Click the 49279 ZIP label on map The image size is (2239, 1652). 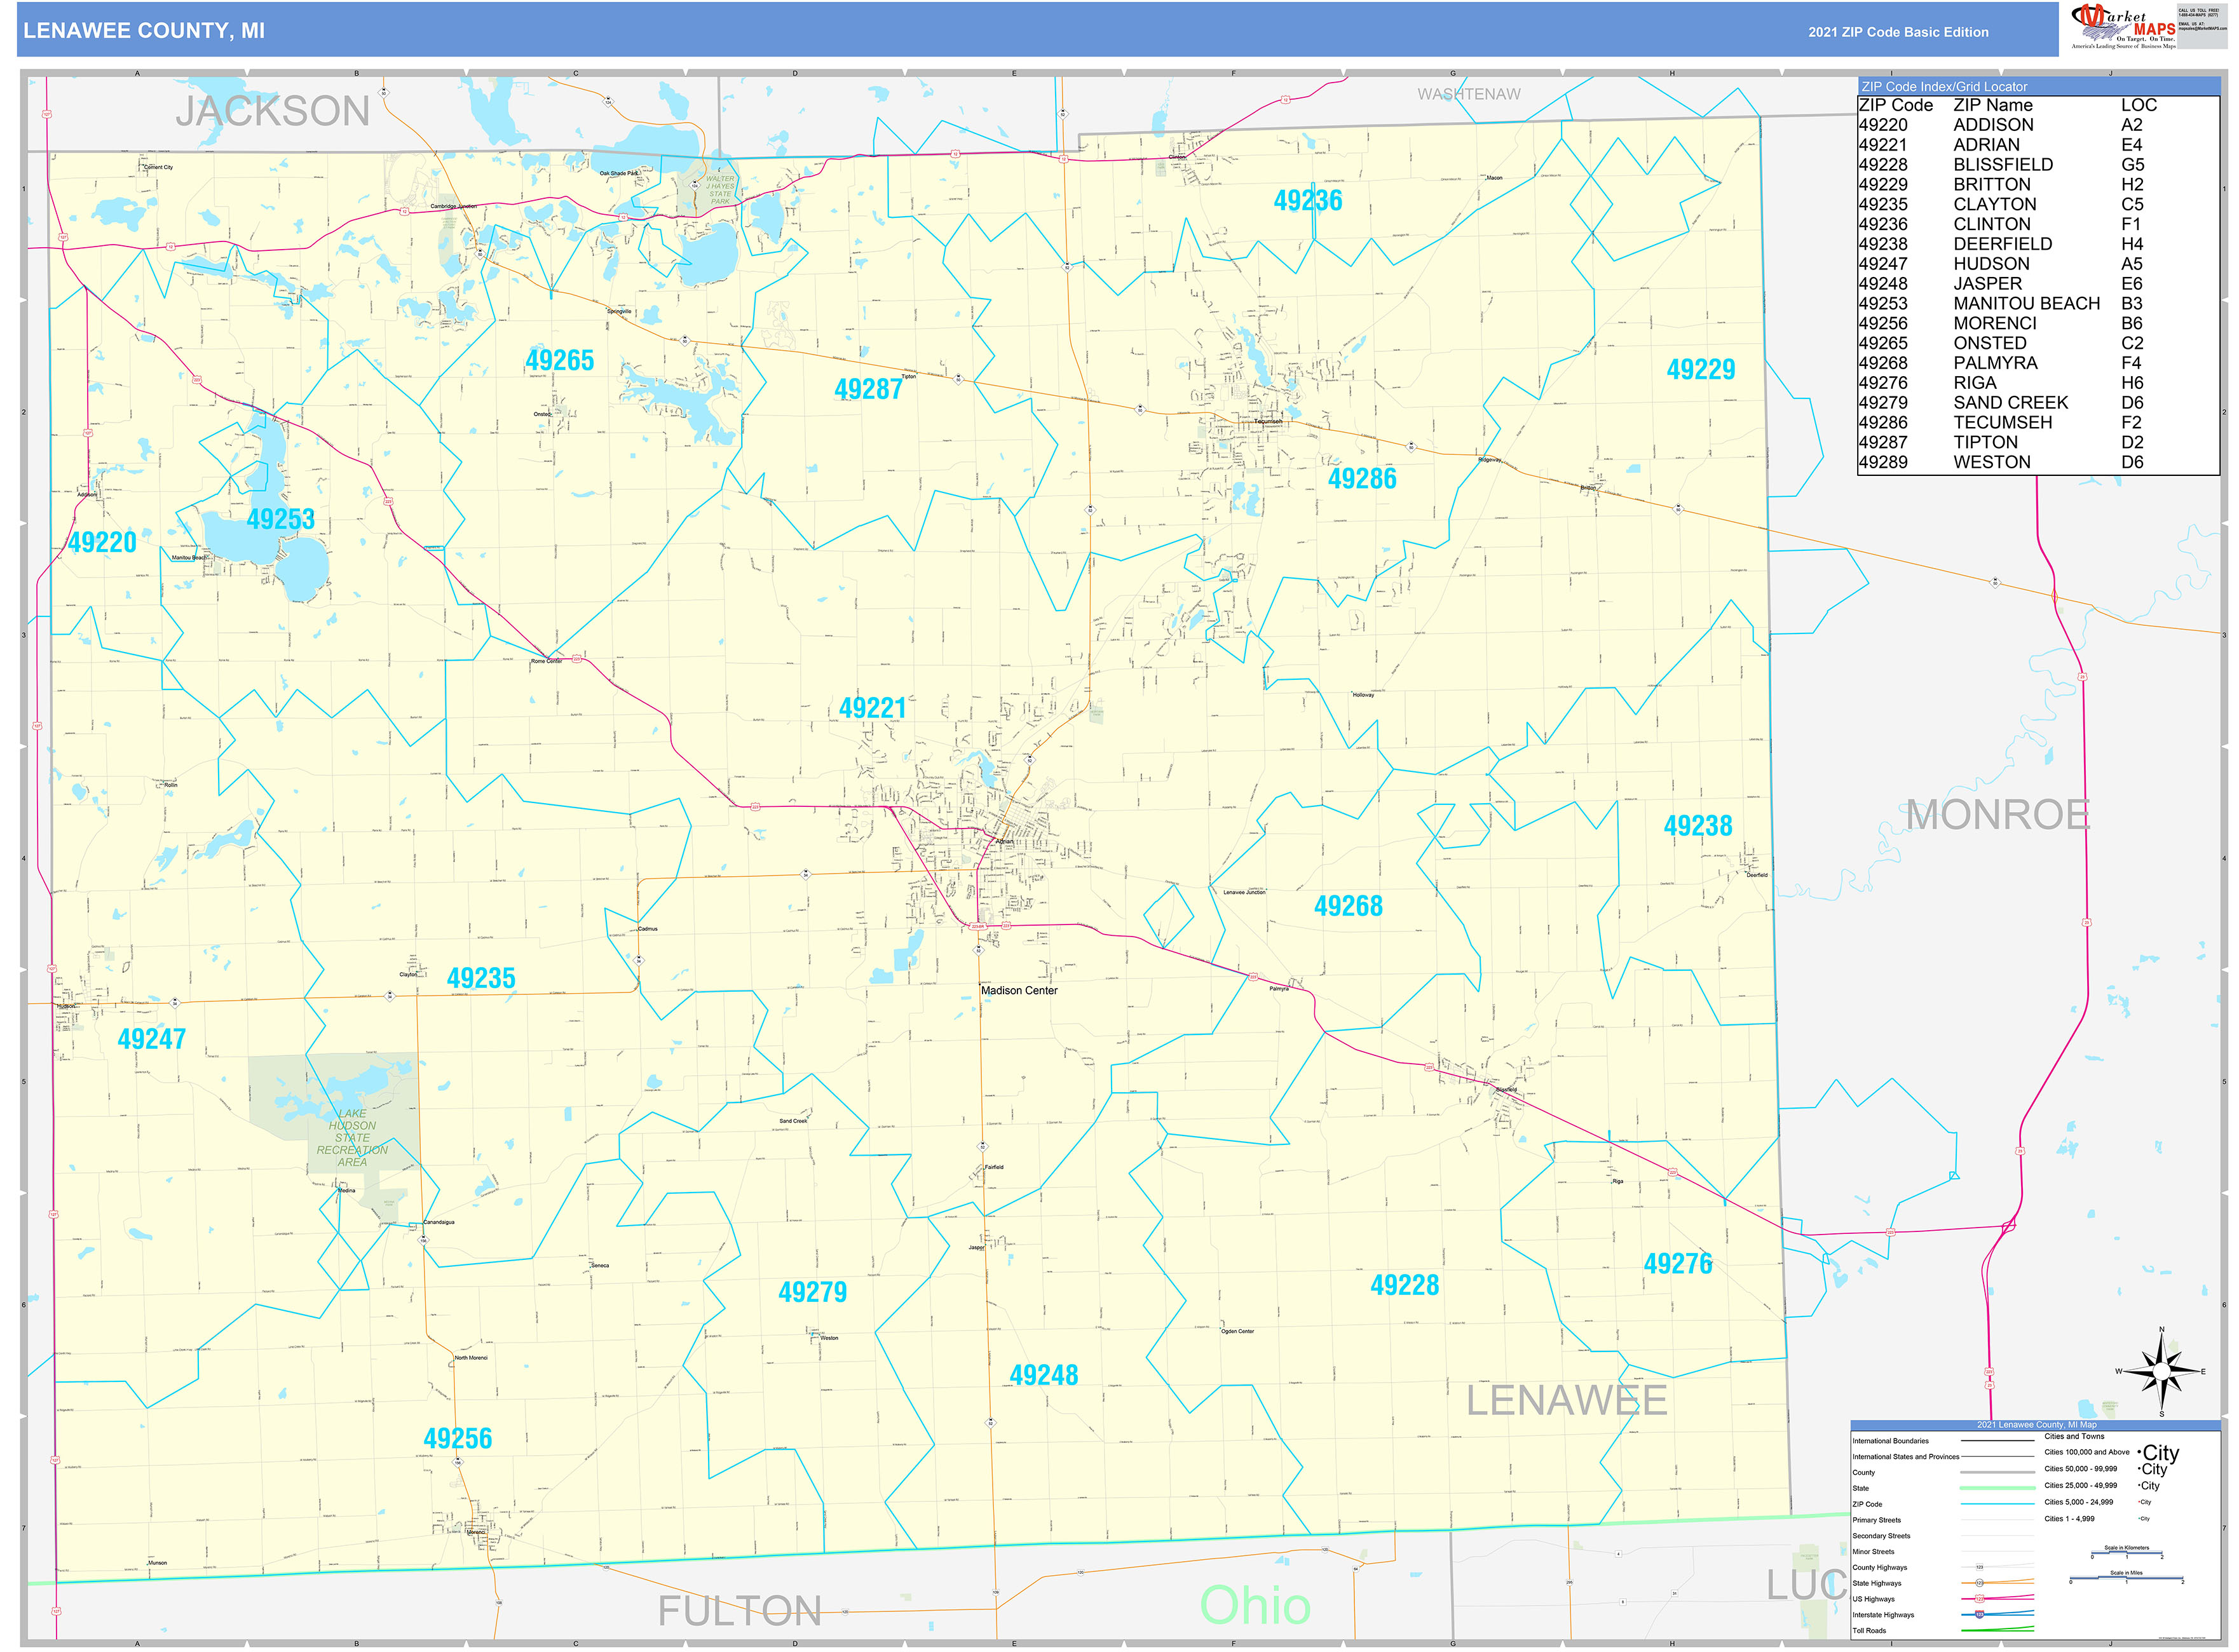point(813,1293)
